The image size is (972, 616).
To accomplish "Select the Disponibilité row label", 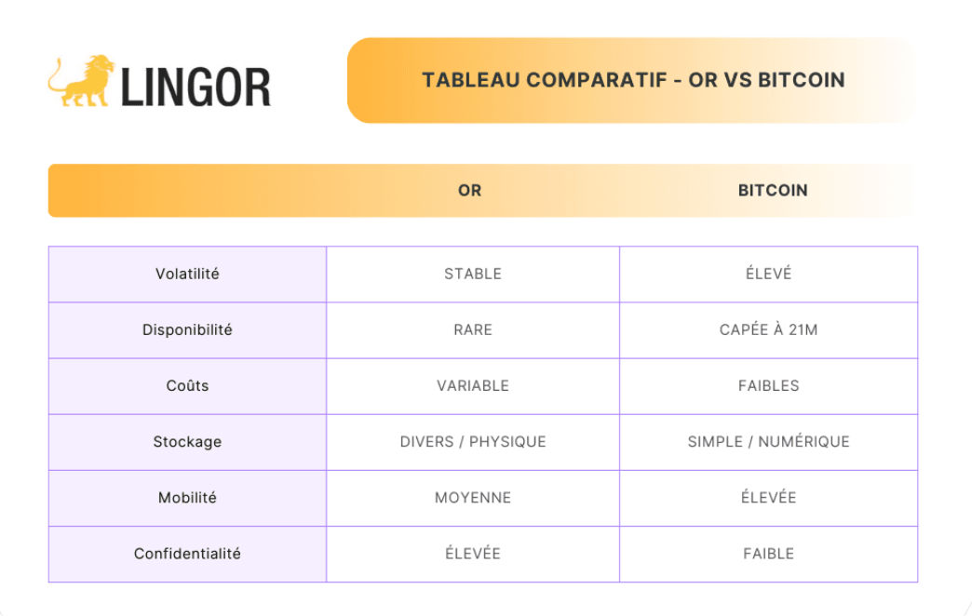I will 187,330.
